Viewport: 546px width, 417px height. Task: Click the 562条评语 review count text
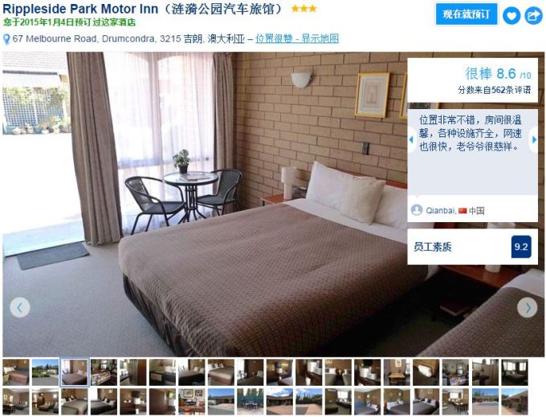pos(511,90)
